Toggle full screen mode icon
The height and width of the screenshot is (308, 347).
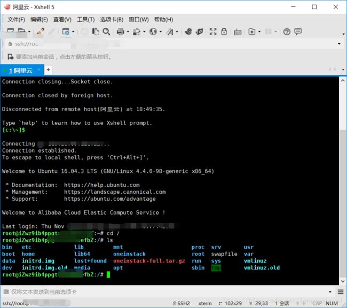213,31
